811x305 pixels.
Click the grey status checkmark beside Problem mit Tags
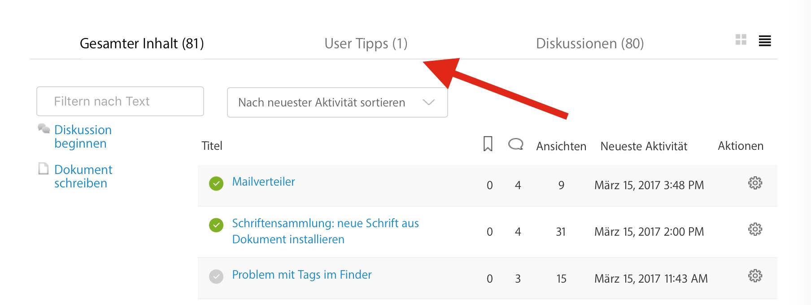[216, 276]
